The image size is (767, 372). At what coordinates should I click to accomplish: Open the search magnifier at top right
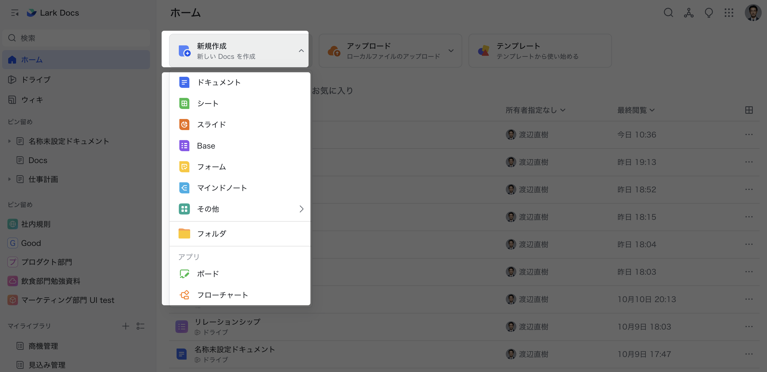coord(668,13)
